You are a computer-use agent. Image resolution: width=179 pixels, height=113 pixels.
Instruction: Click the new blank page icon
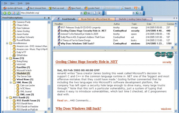pyautogui.click(x=95, y=13)
